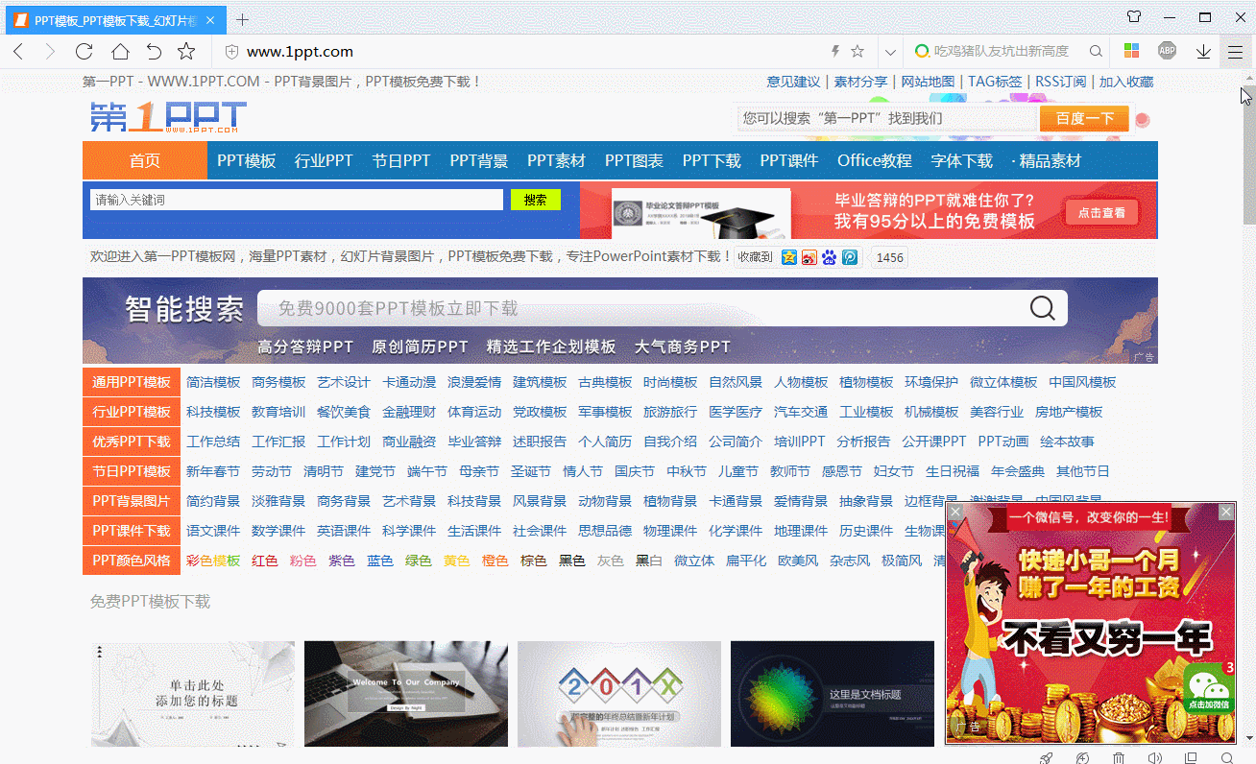Click the 红色 color style link
The width and height of the screenshot is (1256, 764).
pyautogui.click(x=264, y=561)
